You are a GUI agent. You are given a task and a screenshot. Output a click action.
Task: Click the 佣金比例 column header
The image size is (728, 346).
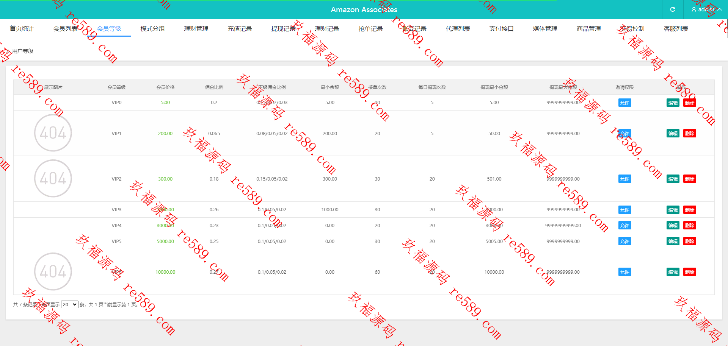click(214, 87)
